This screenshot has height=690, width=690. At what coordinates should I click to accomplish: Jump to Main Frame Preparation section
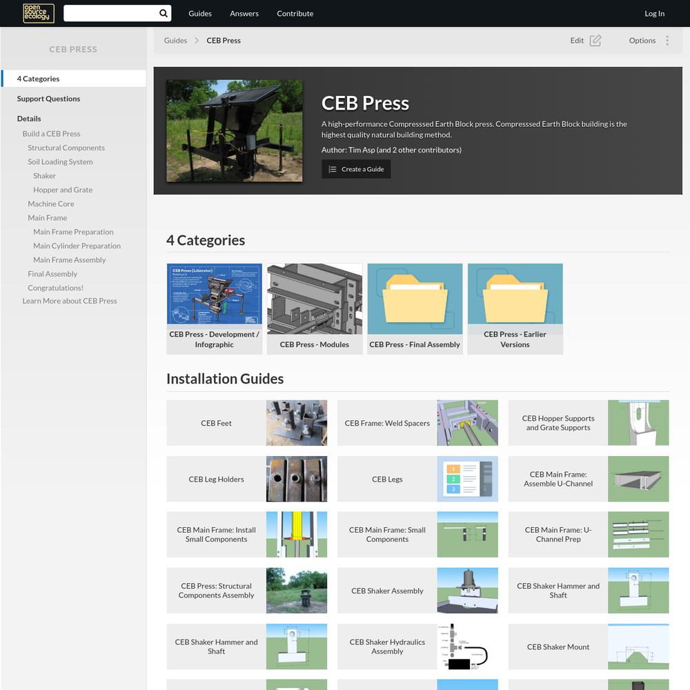click(74, 232)
